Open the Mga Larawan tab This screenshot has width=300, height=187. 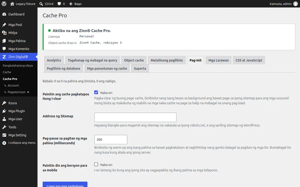coord(218,60)
